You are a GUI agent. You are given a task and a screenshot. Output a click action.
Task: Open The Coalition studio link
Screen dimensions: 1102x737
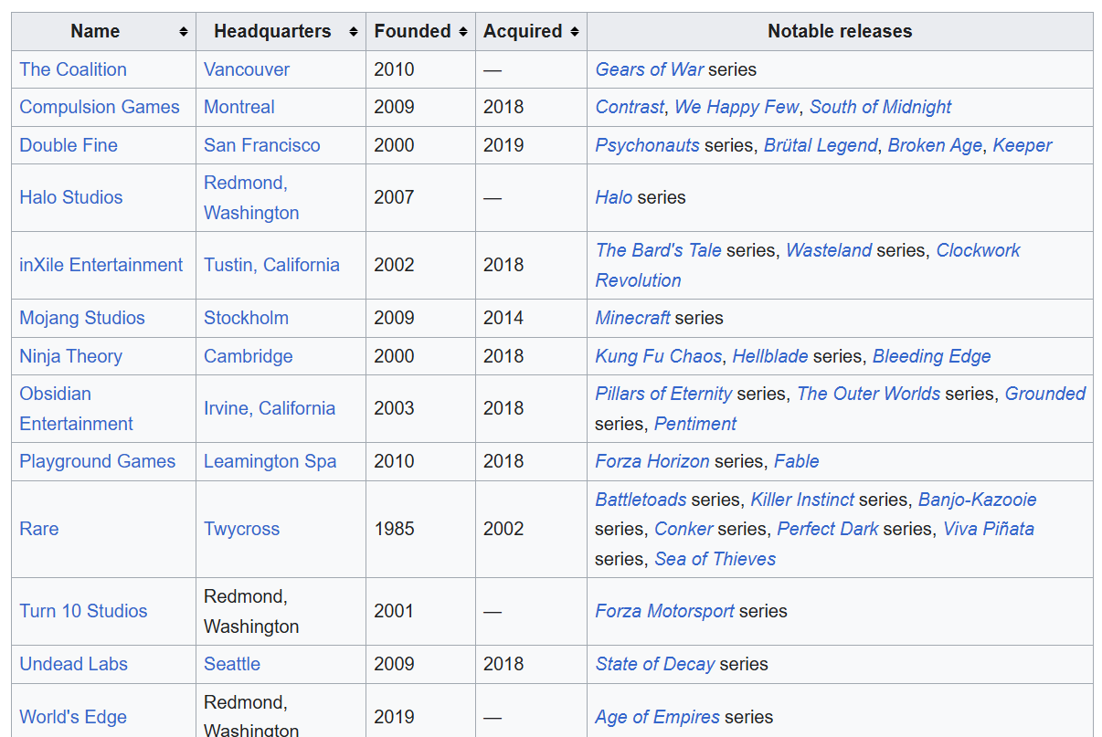click(x=73, y=69)
